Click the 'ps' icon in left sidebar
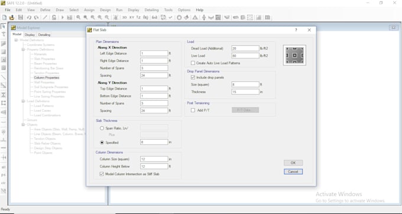This screenshot has height=214, width=402. (x=4, y=175)
